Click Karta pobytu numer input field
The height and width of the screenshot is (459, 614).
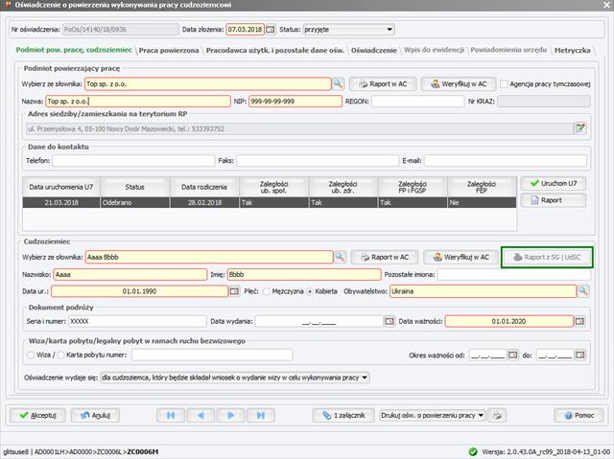pos(212,355)
